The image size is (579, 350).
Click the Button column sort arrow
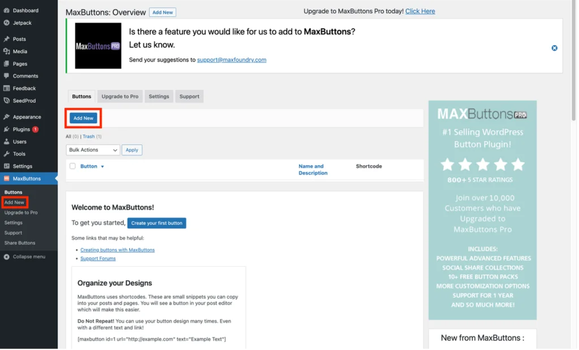tap(102, 166)
